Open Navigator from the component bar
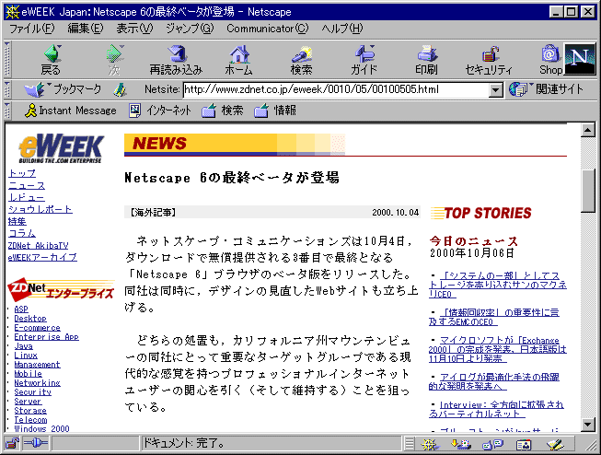 pos(430,444)
